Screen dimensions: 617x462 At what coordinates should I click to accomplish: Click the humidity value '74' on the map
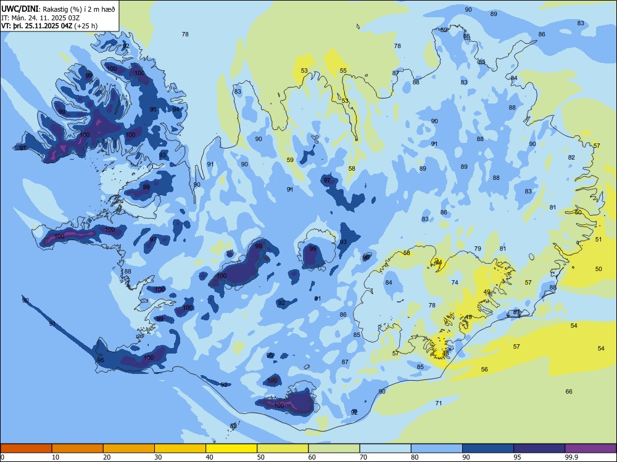coord(455,283)
